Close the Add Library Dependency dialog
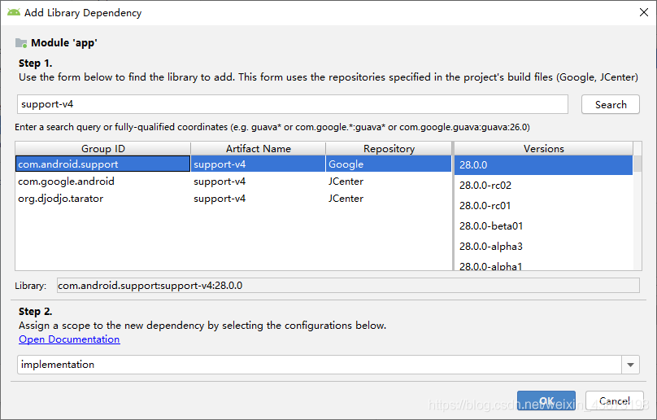 click(x=644, y=12)
